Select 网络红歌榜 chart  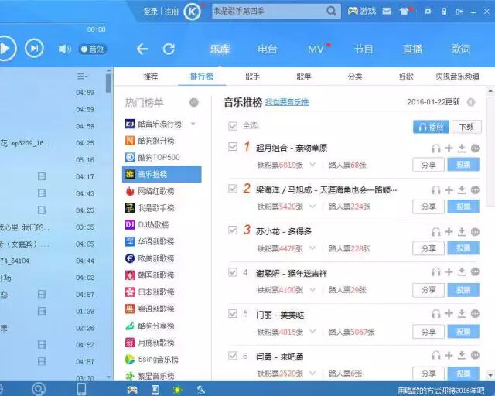point(162,191)
